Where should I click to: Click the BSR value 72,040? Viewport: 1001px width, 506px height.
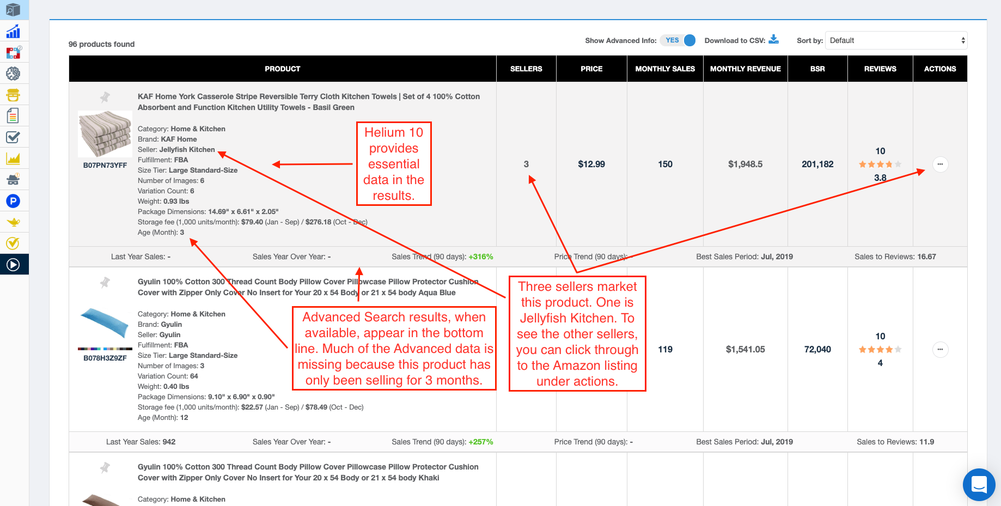(817, 349)
